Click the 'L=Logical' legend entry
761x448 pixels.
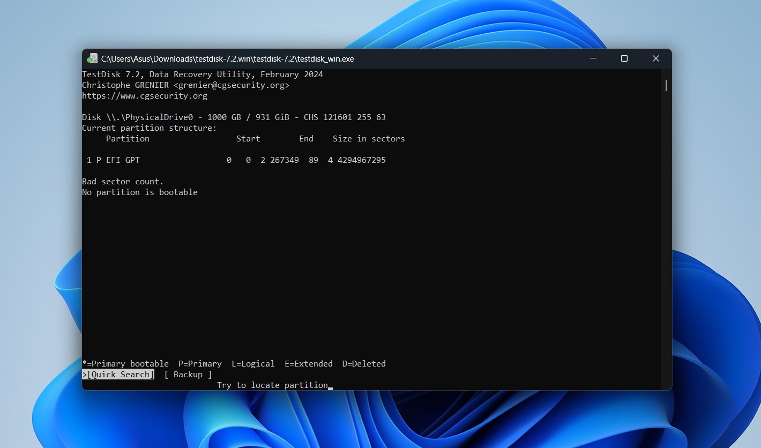pyautogui.click(x=253, y=364)
